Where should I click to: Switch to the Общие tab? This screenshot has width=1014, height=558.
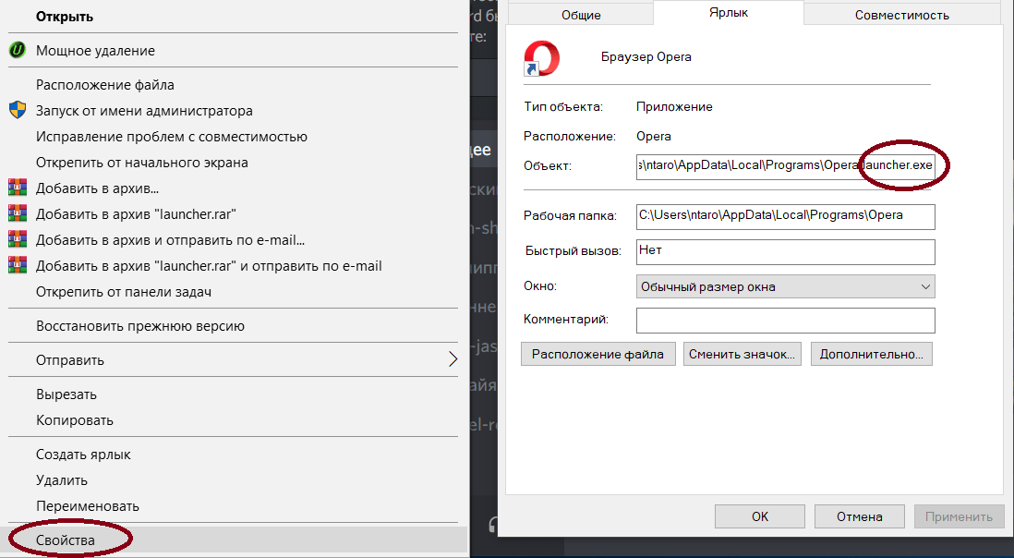pos(581,15)
